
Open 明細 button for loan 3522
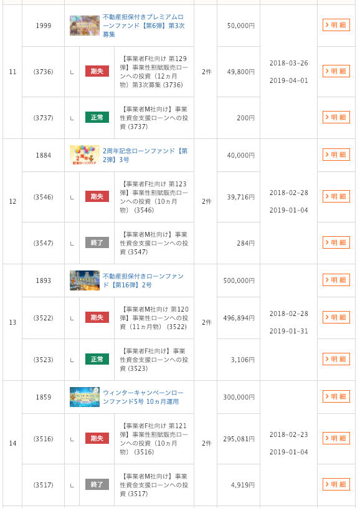point(336,317)
